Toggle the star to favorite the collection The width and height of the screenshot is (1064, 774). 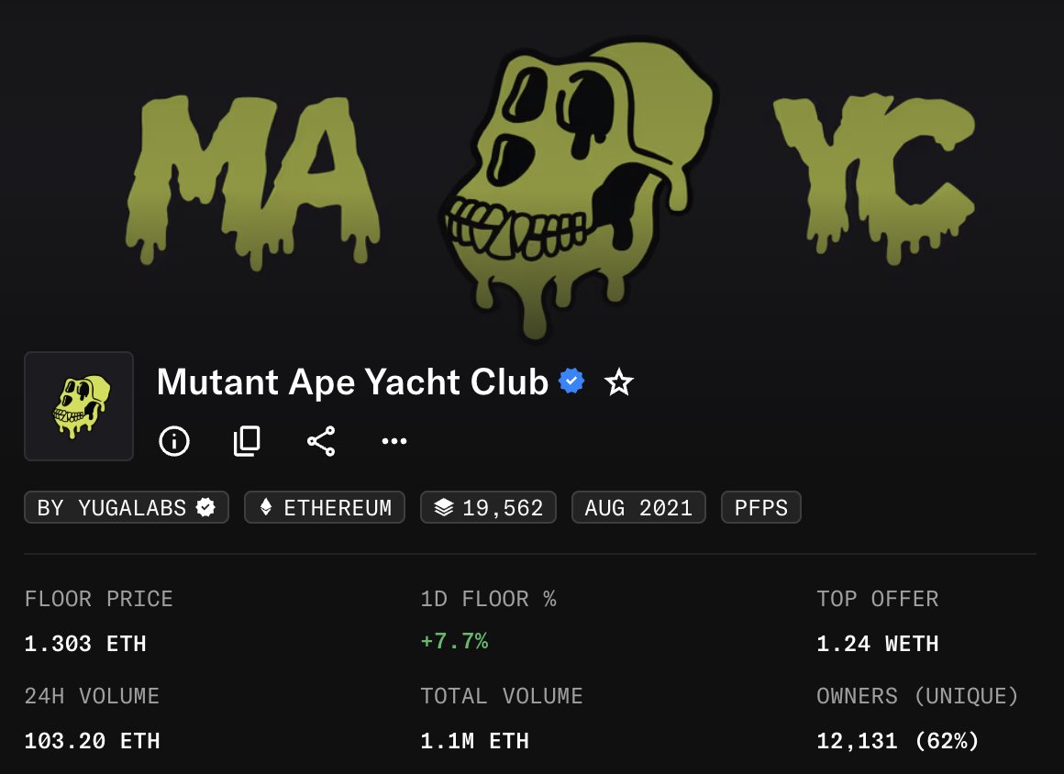click(x=619, y=382)
